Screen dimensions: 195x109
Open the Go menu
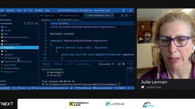pyautogui.click(x=25, y=10)
